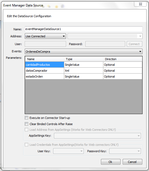149x171 pixels.
Task: Close the Event Manager Data Source dialog
Action: click(140, 4)
